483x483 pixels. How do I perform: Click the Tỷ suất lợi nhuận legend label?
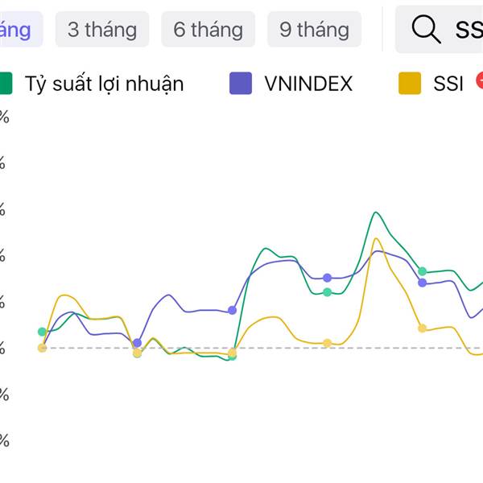[104, 84]
